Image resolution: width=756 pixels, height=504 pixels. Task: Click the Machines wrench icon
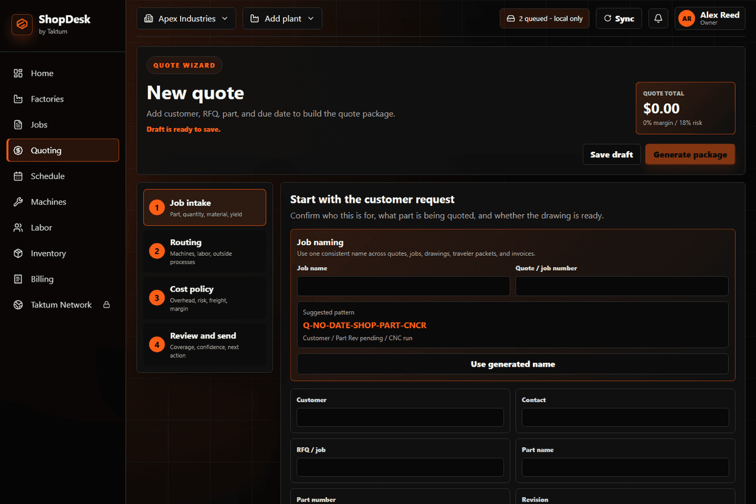click(x=18, y=202)
